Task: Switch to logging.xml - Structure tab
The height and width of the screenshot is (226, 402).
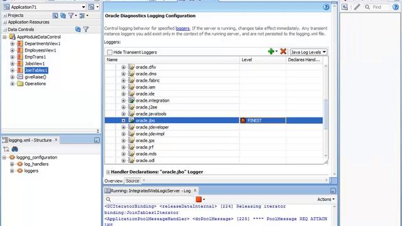Action: 30,140
